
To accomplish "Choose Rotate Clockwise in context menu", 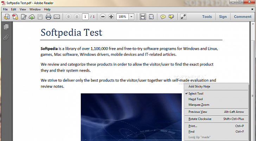I will coord(200,119).
